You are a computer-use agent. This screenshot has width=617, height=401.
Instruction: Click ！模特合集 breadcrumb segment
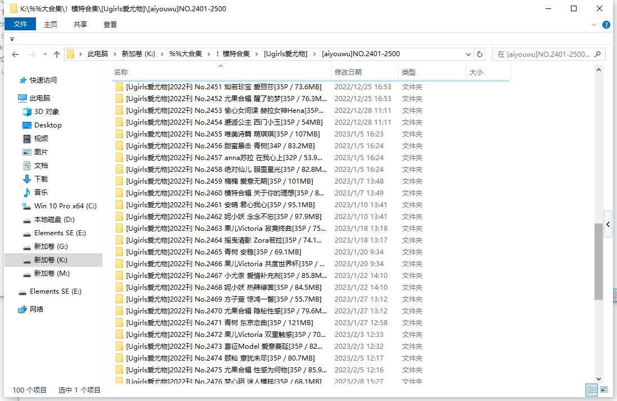232,54
